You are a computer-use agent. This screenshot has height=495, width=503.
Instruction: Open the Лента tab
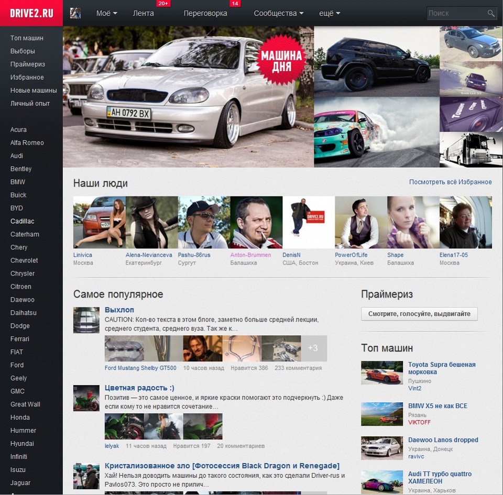pos(144,13)
